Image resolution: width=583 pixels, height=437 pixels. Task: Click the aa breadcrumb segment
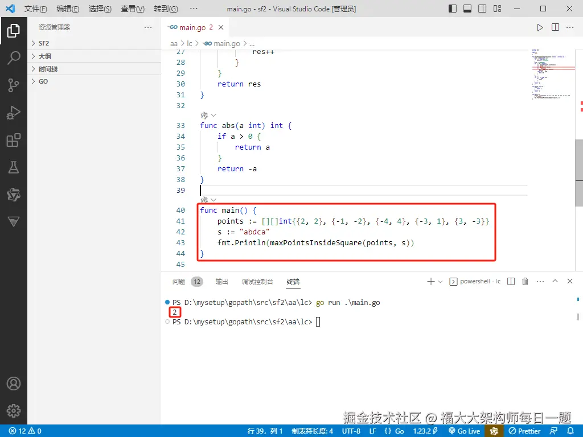point(174,44)
